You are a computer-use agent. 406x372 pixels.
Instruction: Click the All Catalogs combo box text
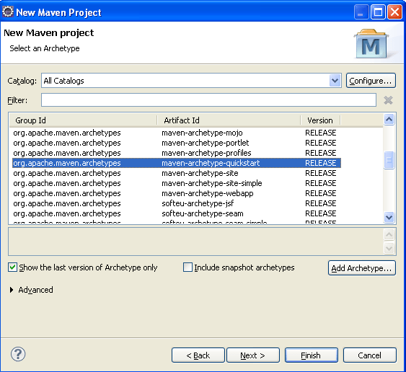(x=63, y=81)
